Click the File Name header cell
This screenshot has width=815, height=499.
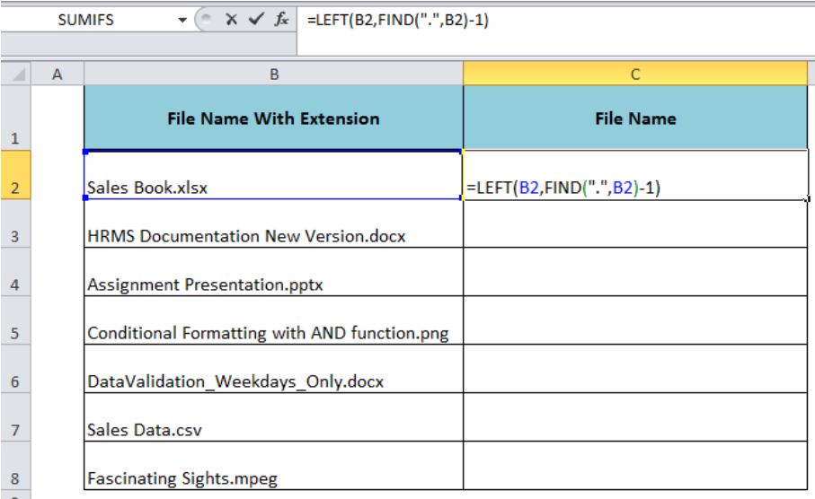tap(635, 118)
